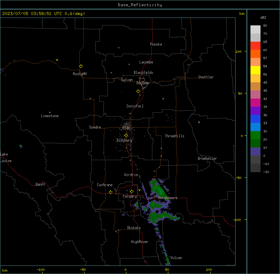
Task: Select the orange 57-60 dBZ legend swatch
Action: pos(255,54)
